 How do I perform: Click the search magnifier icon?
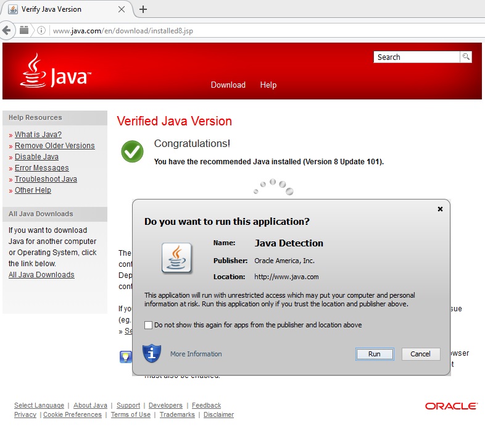point(466,57)
